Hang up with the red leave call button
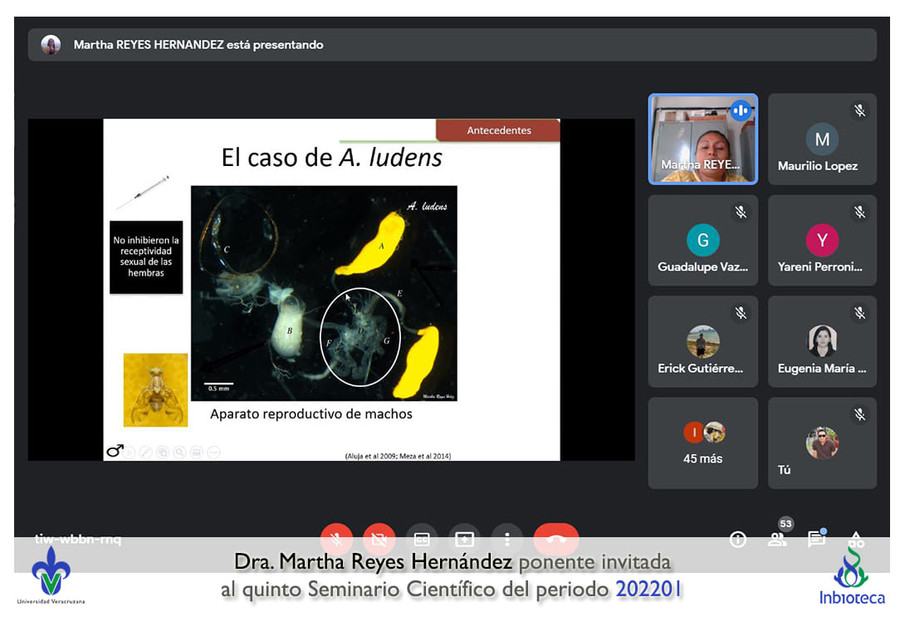Image resolution: width=905 pixels, height=631 pixels. tap(555, 539)
